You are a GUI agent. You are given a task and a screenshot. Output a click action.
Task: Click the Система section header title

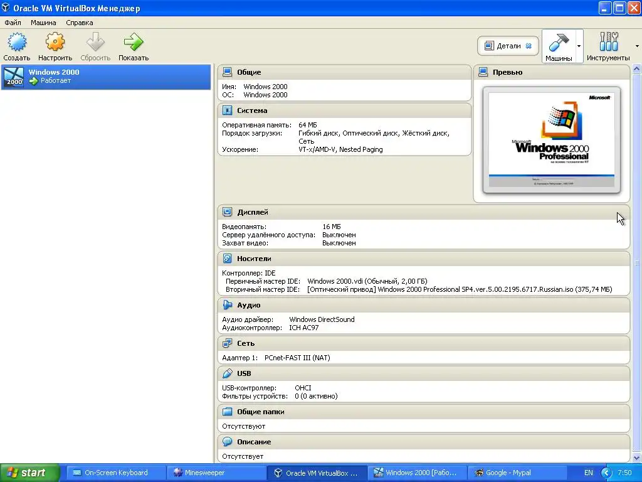tap(252, 110)
